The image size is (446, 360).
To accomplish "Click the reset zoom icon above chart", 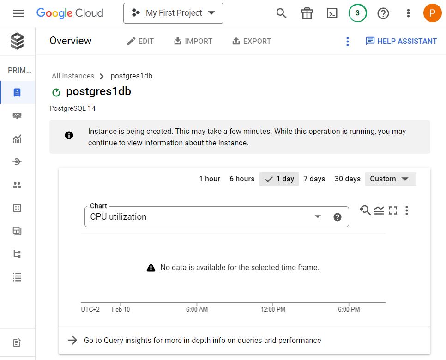I will coord(365,210).
